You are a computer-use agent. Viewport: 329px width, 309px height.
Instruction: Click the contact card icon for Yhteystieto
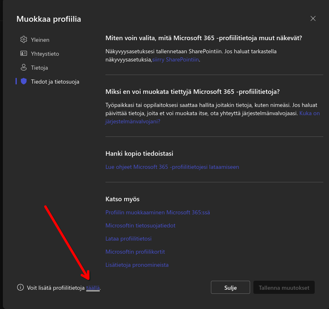pos(23,54)
